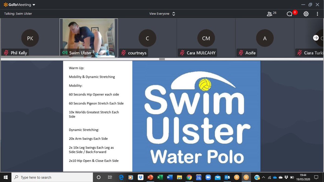The width and height of the screenshot is (324, 182).
Task: Open the chat panel with 8 unread messages
Action: pyautogui.click(x=292, y=13)
